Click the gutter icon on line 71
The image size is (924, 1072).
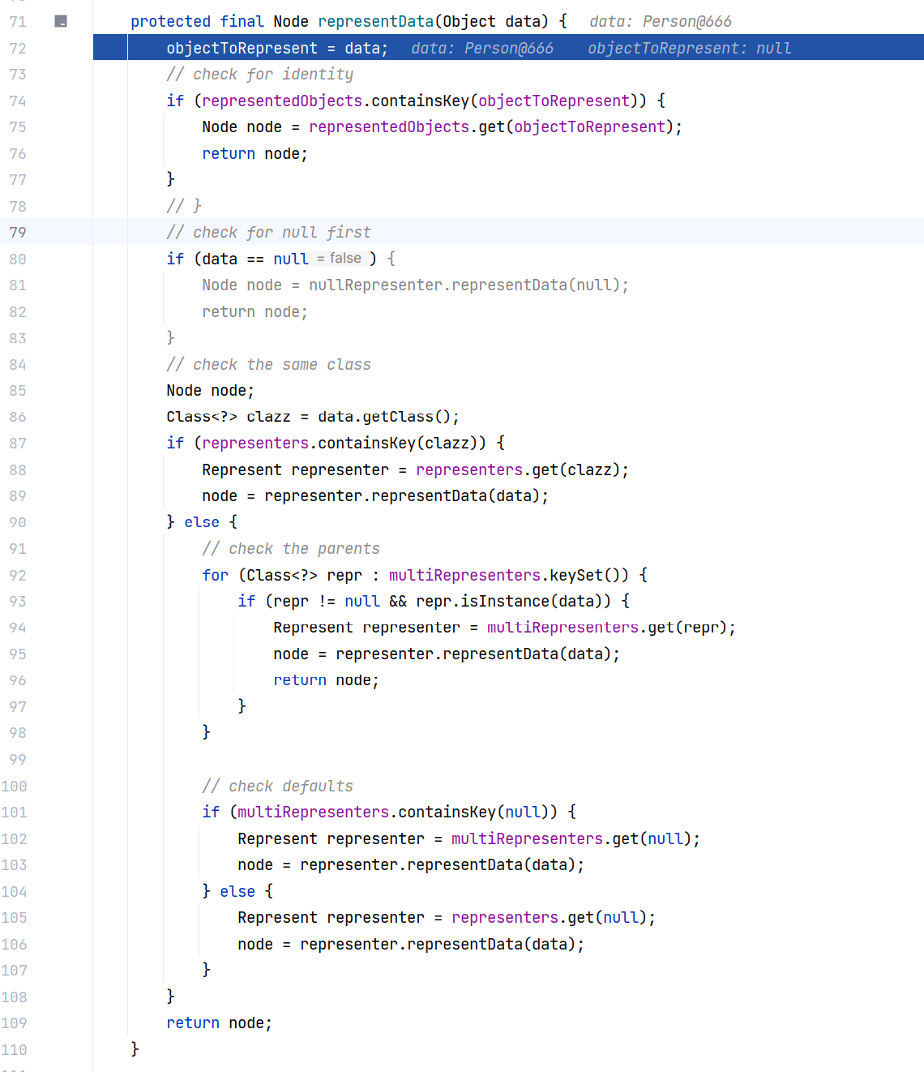pos(61,21)
